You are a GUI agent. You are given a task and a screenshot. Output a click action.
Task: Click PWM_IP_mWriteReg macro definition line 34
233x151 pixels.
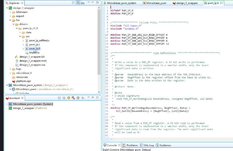pos(150,108)
